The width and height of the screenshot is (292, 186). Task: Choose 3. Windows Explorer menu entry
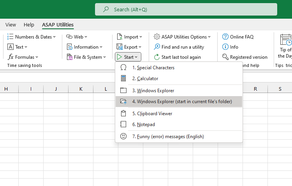(179, 91)
